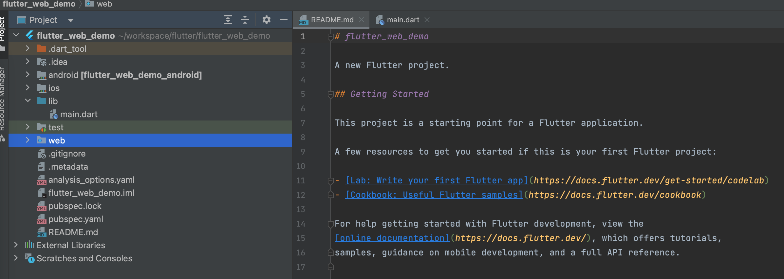Click the cookbook URL on line 12
Screen dimensions: 784x279
pyautogui.click(x=615, y=195)
